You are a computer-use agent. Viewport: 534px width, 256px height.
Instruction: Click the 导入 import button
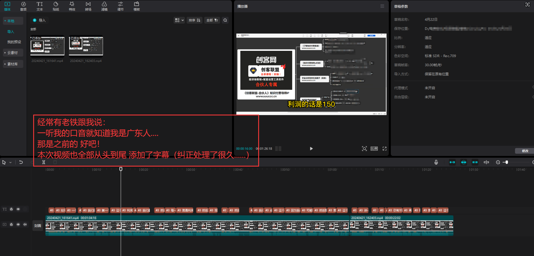click(39, 20)
